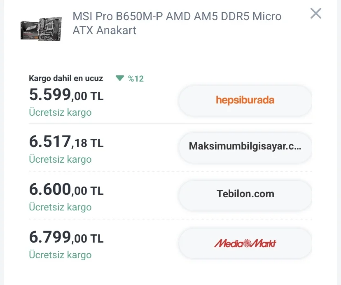
Task: Select the 6.517,18 TL price
Action: [66, 142]
